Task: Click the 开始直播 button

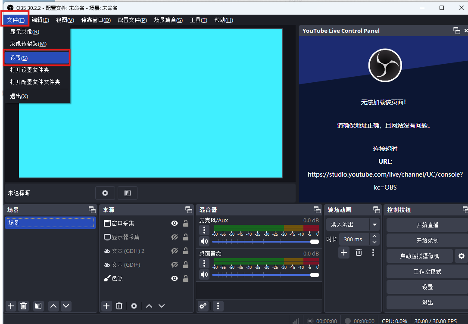Action: tap(427, 225)
